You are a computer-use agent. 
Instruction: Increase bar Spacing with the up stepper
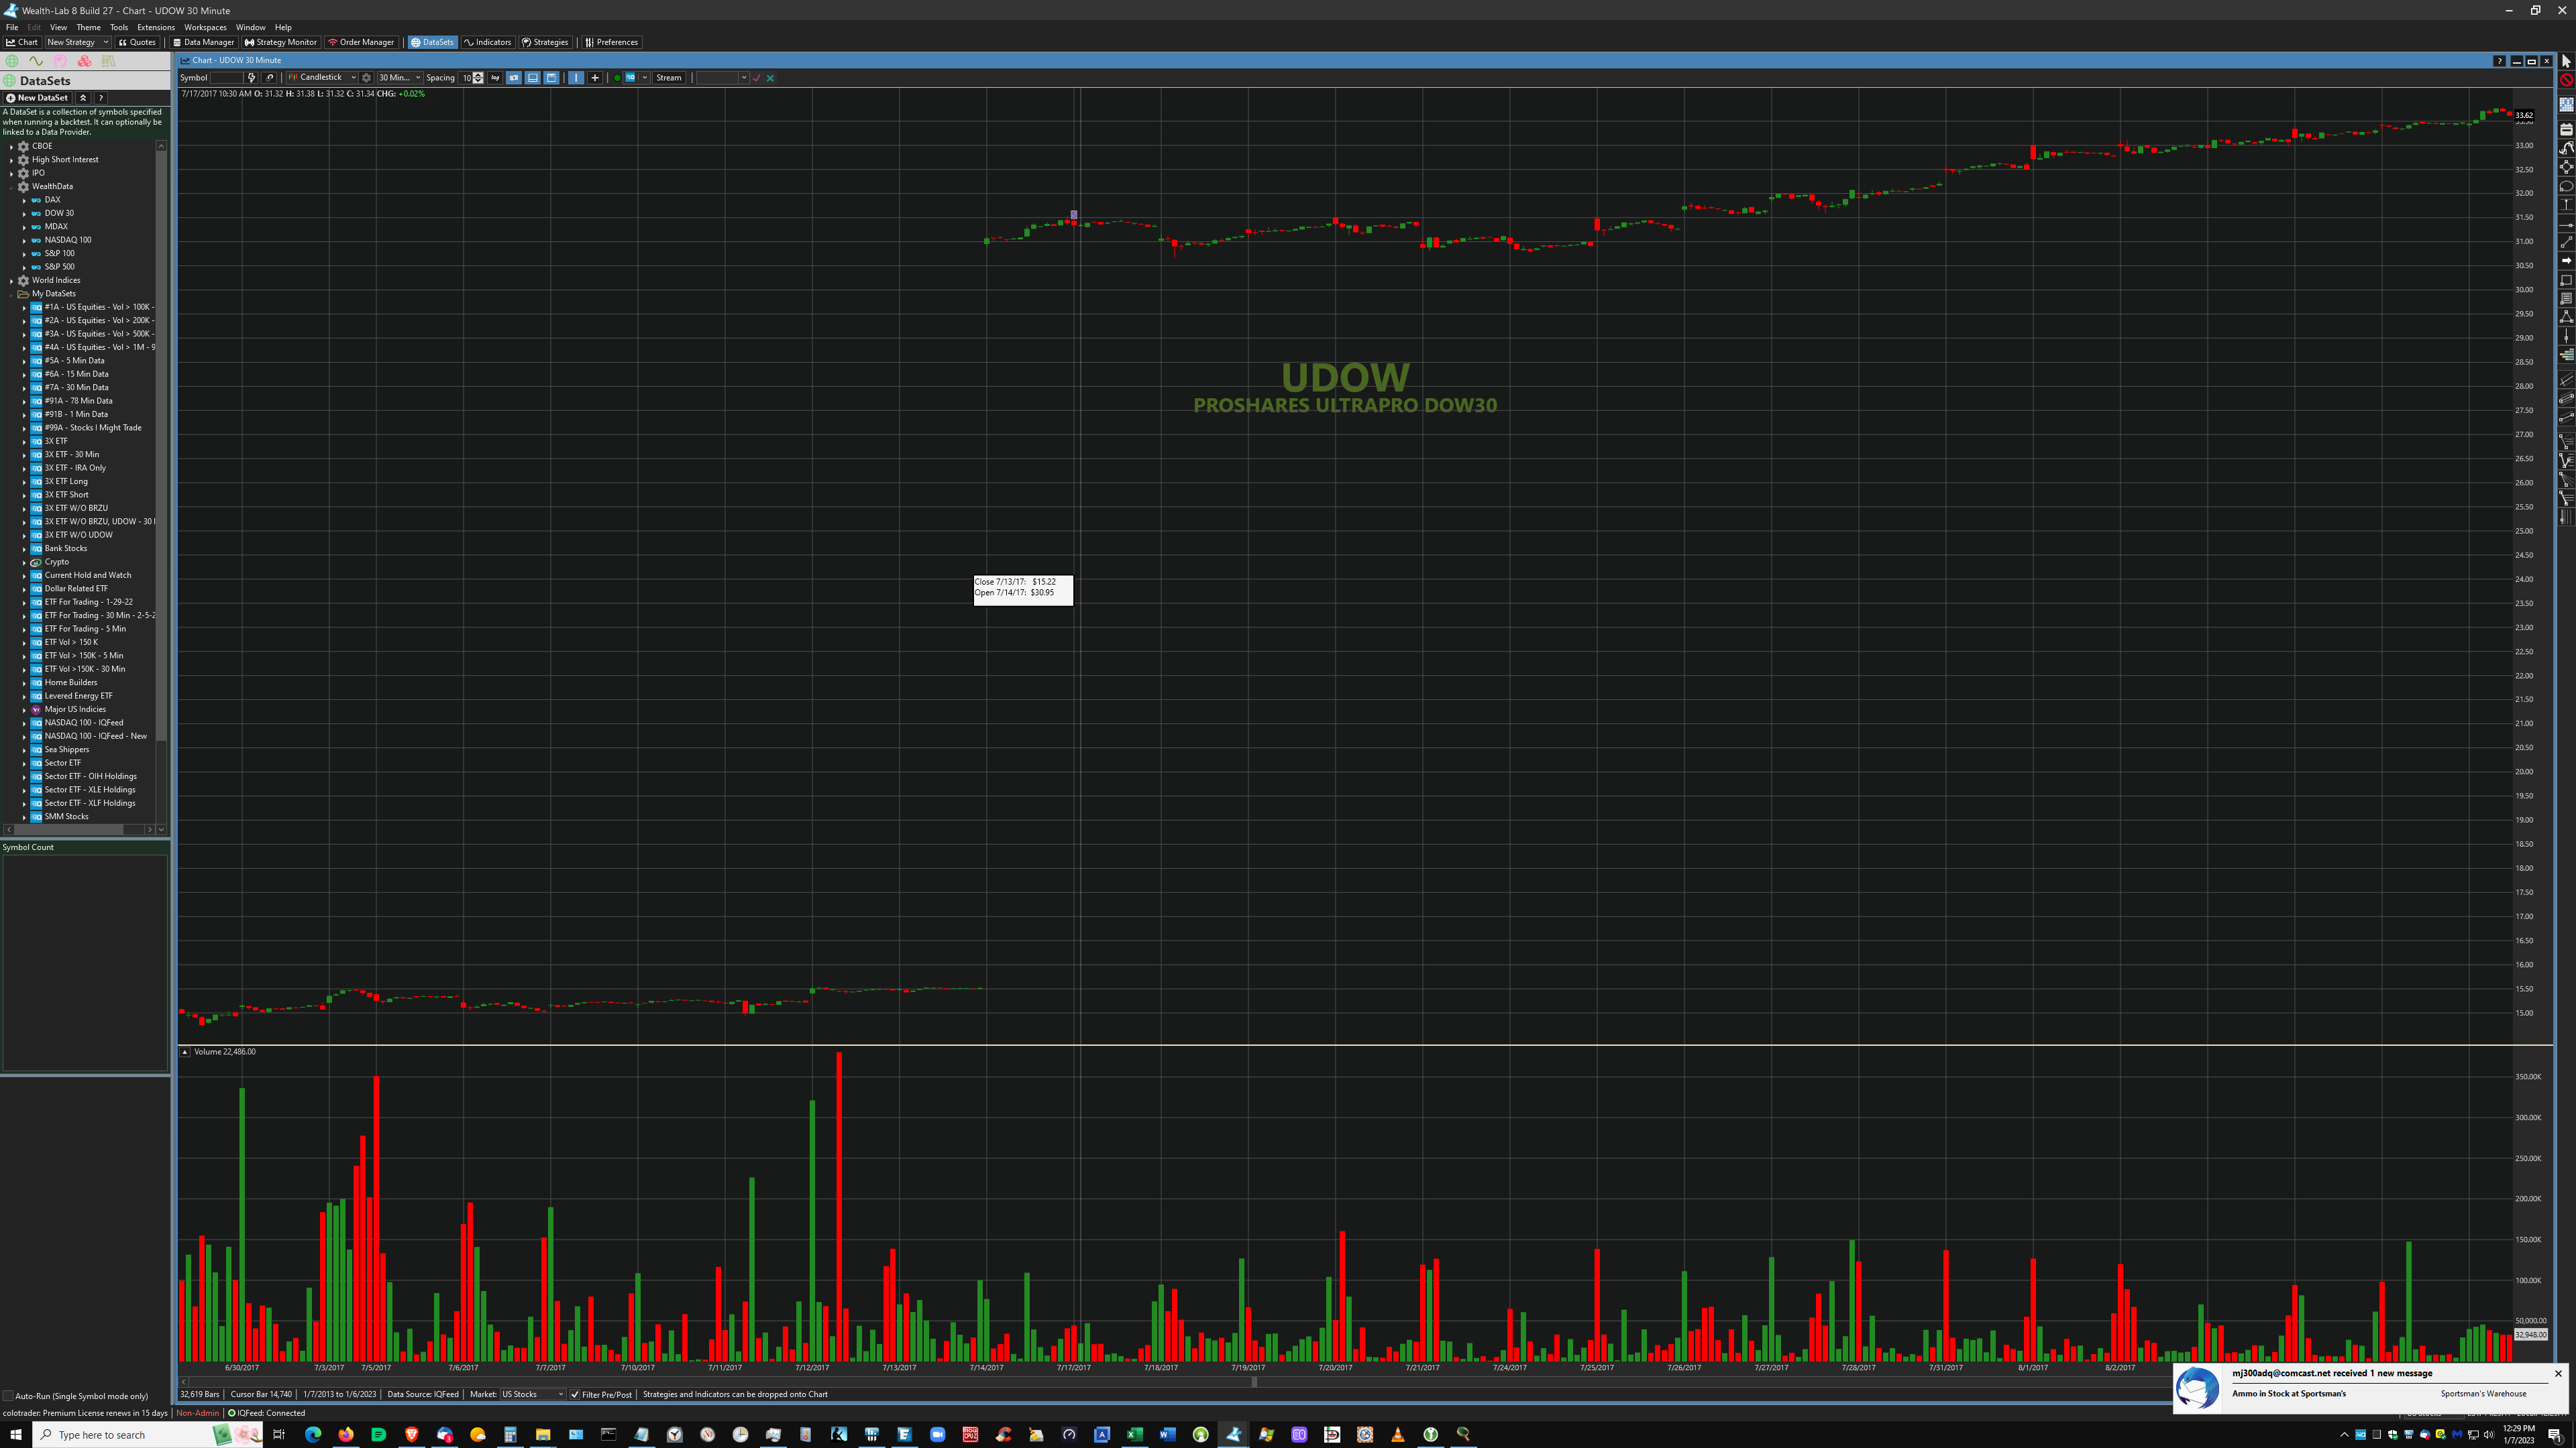pos(478,75)
